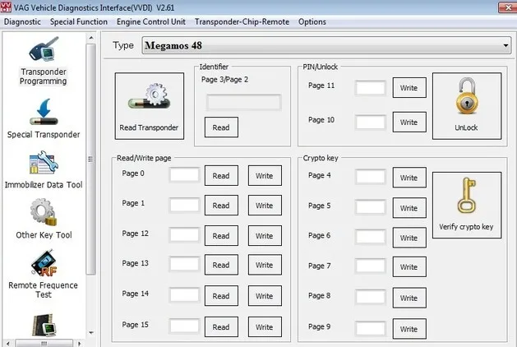This screenshot has height=347, width=517.
Task: Focus the Page 5 crypto key field
Action: point(371,207)
